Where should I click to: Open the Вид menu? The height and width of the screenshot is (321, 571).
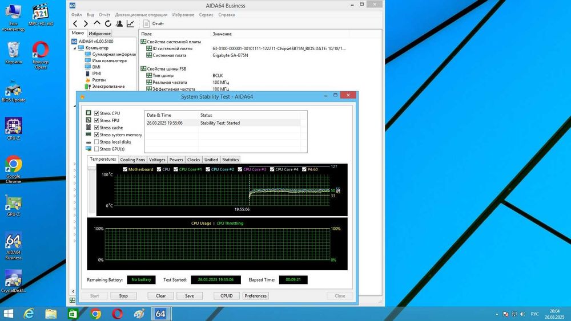coord(90,15)
